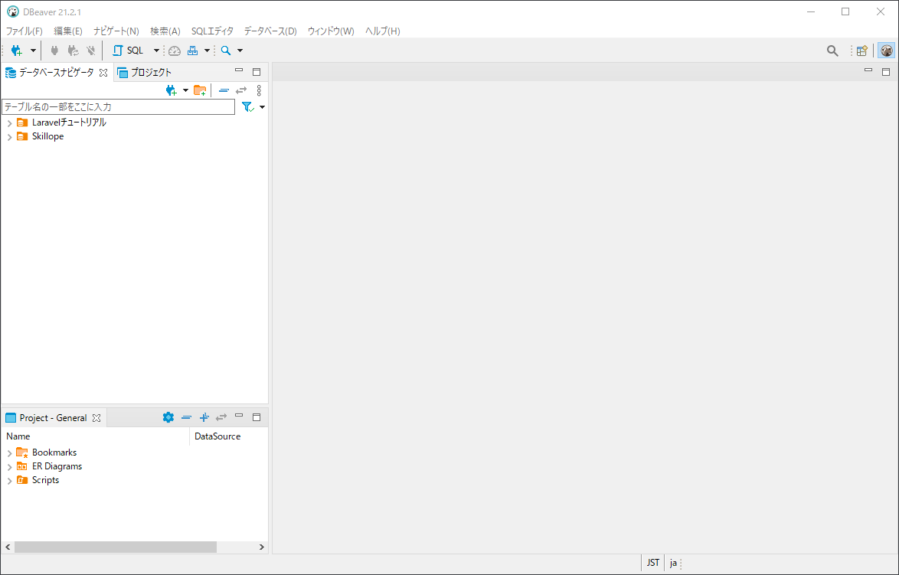This screenshot has width=899, height=575.
Task: Click the horizontal scrollbar right arrow
Action: click(261, 547)
